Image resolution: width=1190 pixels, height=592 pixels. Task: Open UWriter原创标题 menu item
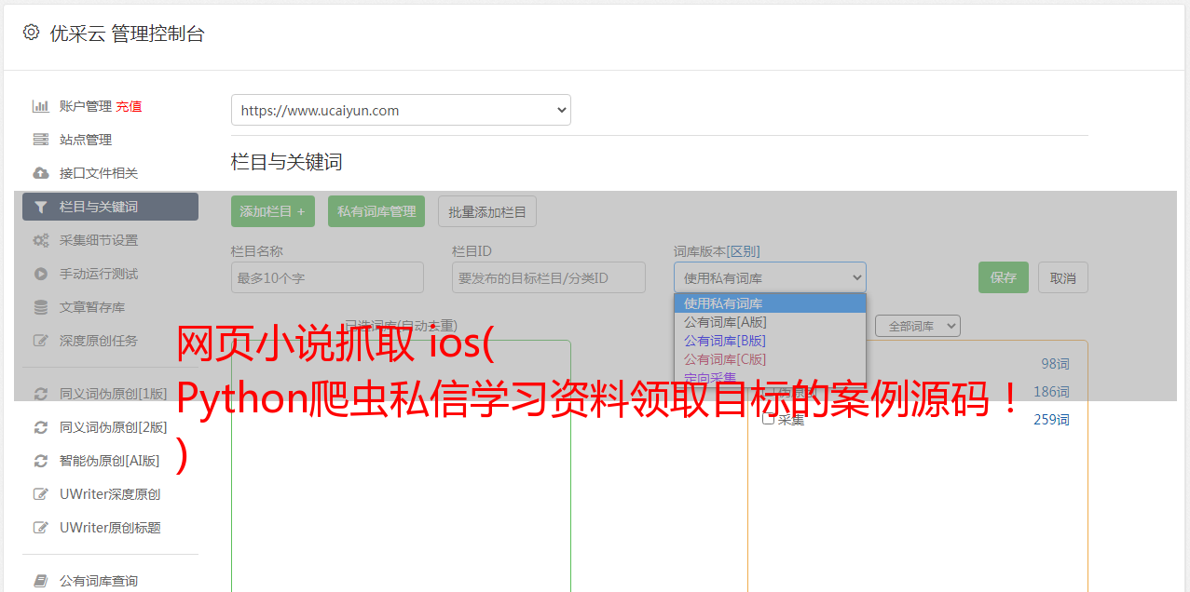point(110,528)
